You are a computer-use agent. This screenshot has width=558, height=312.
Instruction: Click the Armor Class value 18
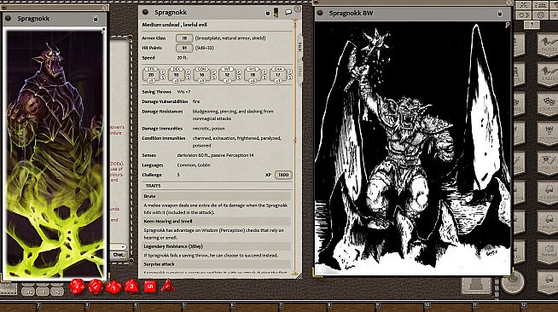[184, 38]
